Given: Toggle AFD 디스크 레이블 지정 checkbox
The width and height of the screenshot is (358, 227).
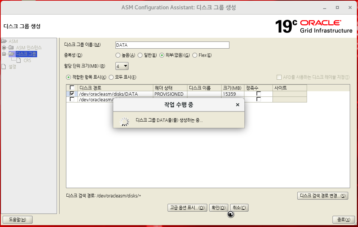Looking at the screenshot, I should (279, 77).
